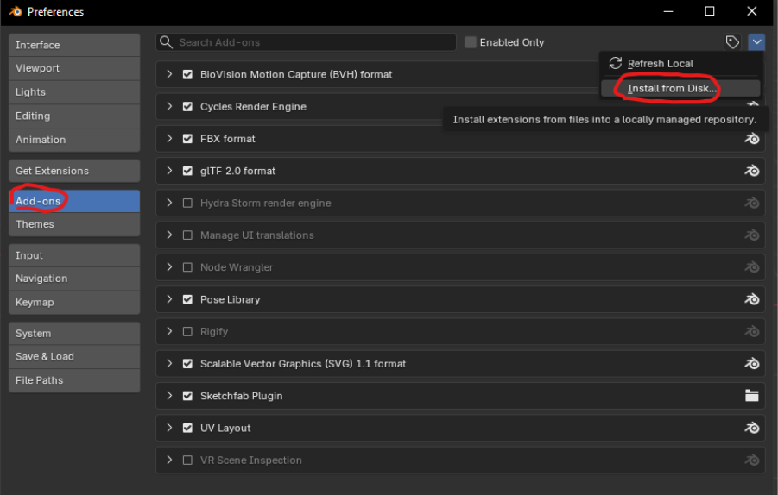Expand Sketchfab Plugin details
Image resolution: width=778 pixels, height=495 pixels.
pyautogui.click(x=169, y=396)
